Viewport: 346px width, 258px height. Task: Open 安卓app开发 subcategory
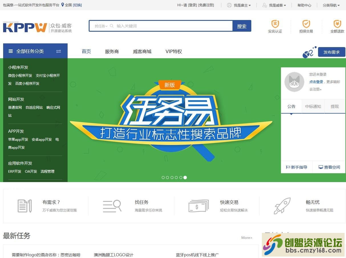[x=42, y=140]
